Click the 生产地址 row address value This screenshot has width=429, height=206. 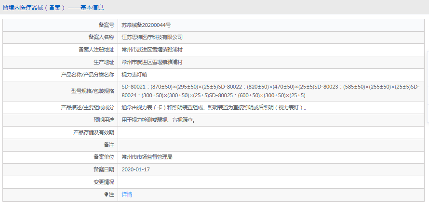point(152,62)
